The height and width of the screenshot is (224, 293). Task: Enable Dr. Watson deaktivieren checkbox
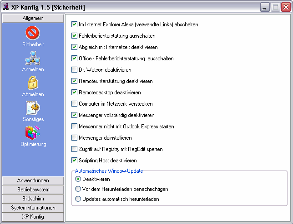pyautogui.click(x=75, y=70)
